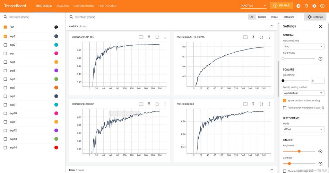This screenshot has width=329, height=173.
Task: Open the Tooltip sorting method dropdown
Action: 303,93
